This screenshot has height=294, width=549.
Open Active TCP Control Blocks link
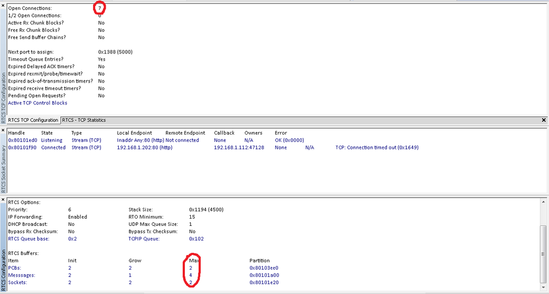coord(37,103)
